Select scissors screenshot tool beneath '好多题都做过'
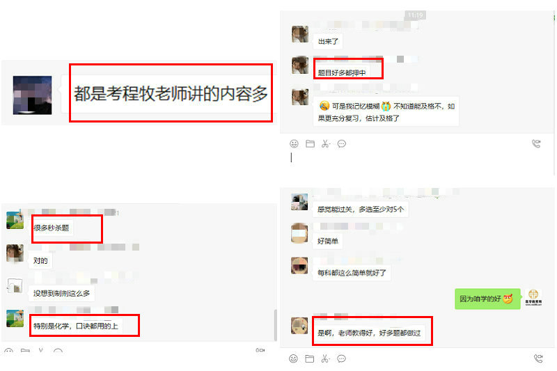Viewport: 557px width, 371px height. (x=325, y=358)
